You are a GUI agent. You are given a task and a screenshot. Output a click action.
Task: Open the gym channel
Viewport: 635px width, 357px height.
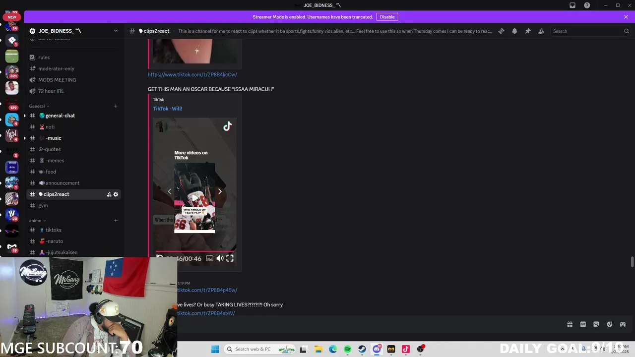(x=73, y=206)
